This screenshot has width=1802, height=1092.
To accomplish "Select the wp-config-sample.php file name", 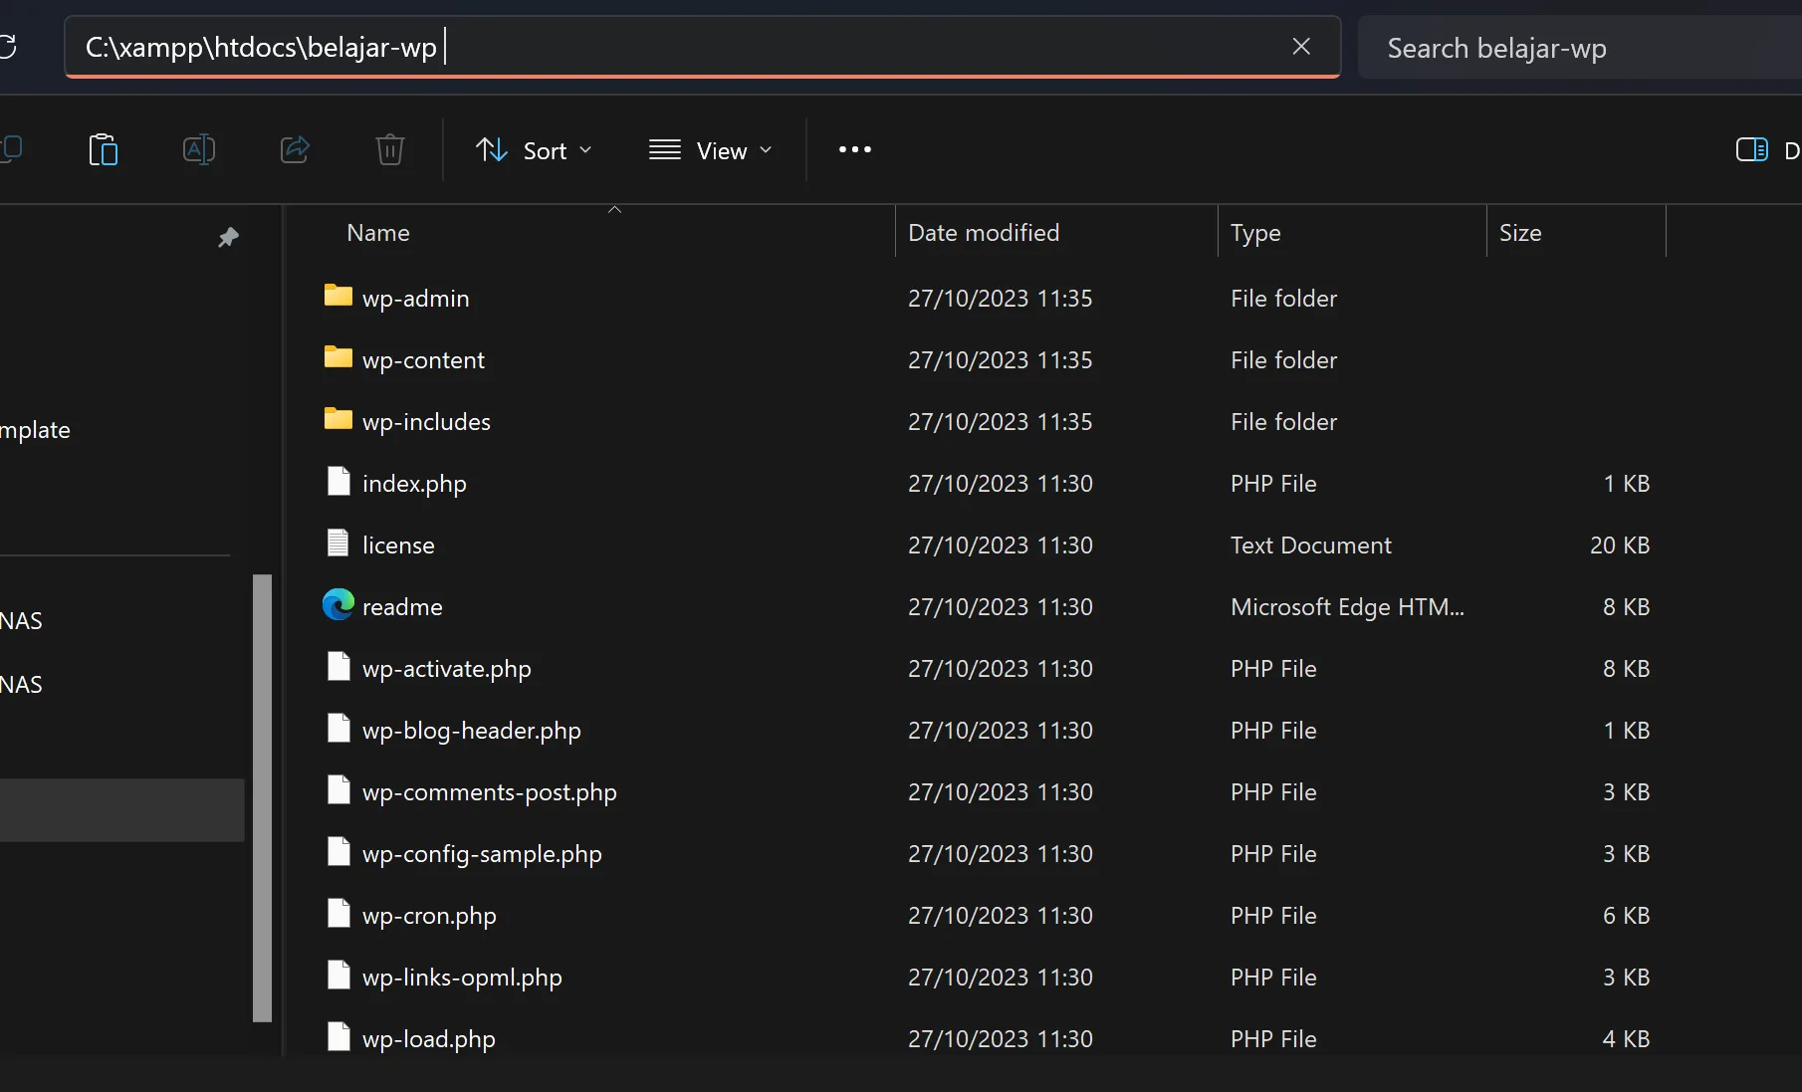I will point(482,854).
